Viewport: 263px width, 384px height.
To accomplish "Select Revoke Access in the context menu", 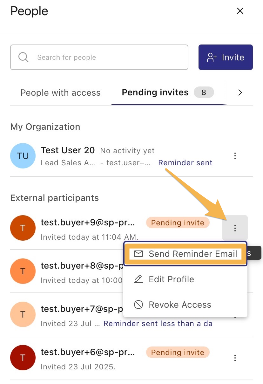I will click(x=180, y=305).
